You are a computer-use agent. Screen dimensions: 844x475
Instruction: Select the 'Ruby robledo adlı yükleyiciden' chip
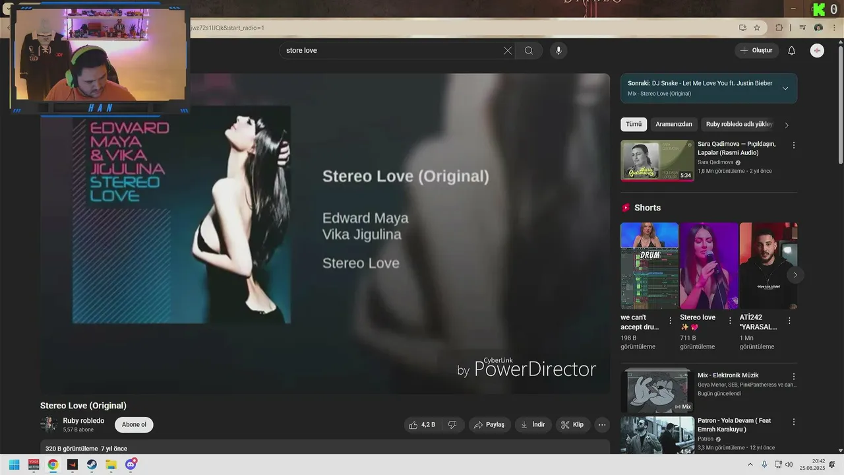click(x=738, y=124)
